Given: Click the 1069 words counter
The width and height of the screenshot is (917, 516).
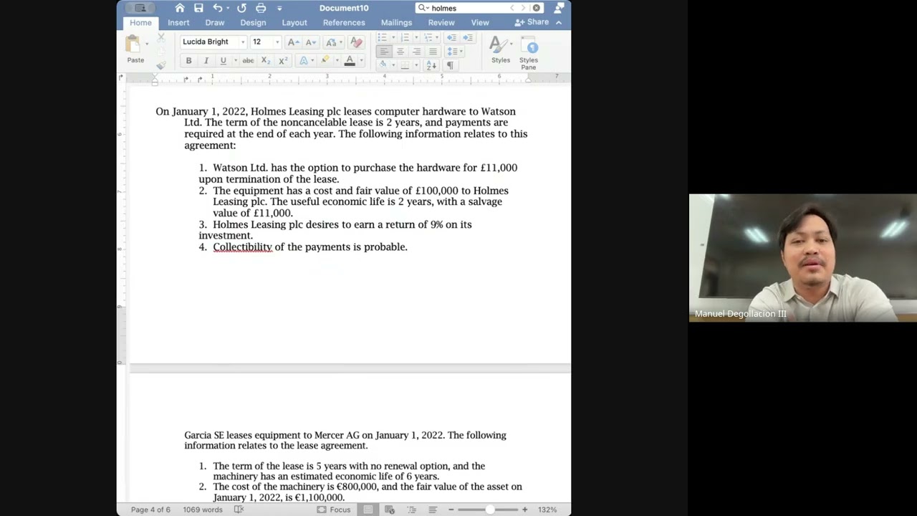Looking at the screenshot, I should (x=203, y=510).
